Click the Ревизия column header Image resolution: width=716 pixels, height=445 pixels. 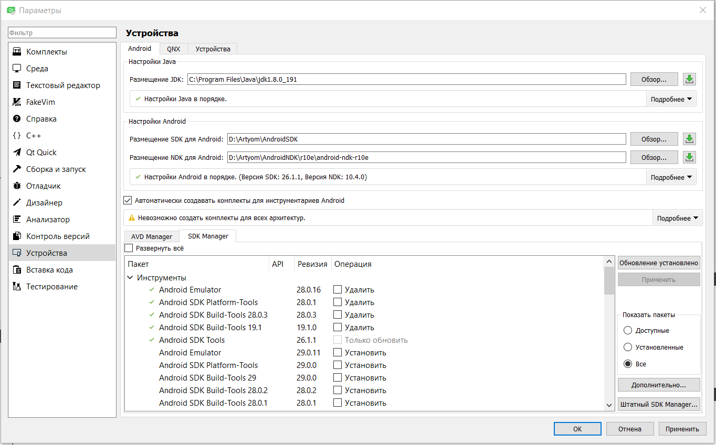click(313, 264)
